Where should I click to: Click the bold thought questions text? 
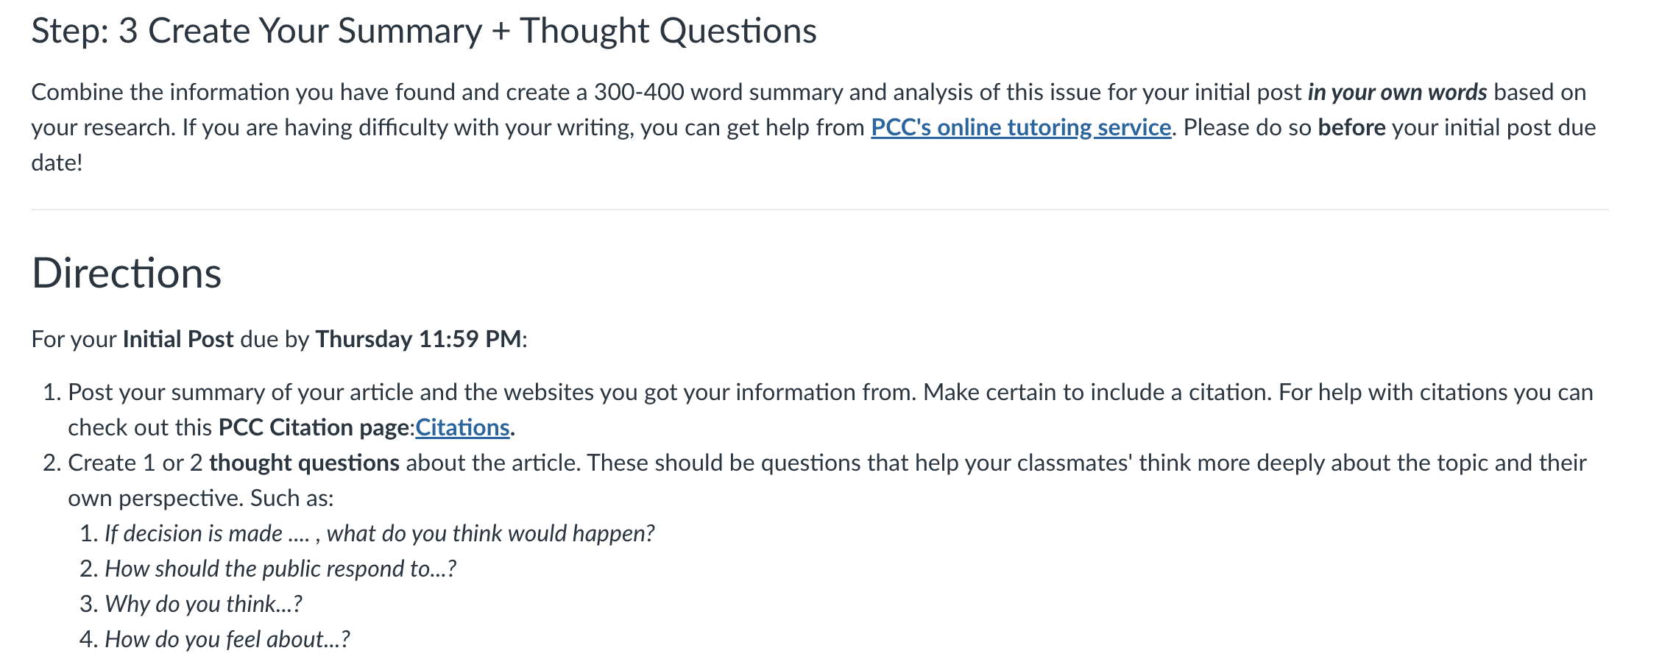(305, 463)
